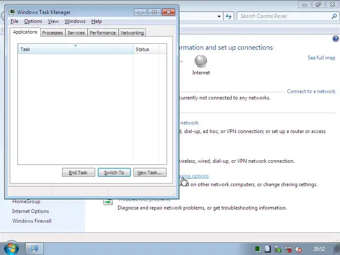Open the Windows menu in Task Manager
The image size is (340, 255).
[x=75, y=21]
